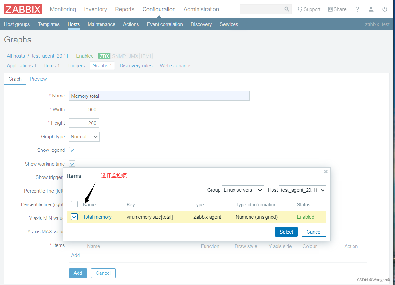Screen dimensions: 395x285
Task: Click the Height field 200
Action: point(84,123)
